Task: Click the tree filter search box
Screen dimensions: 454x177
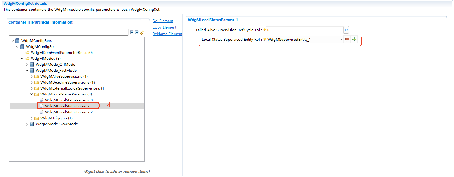Action: (x=69, y=32)
